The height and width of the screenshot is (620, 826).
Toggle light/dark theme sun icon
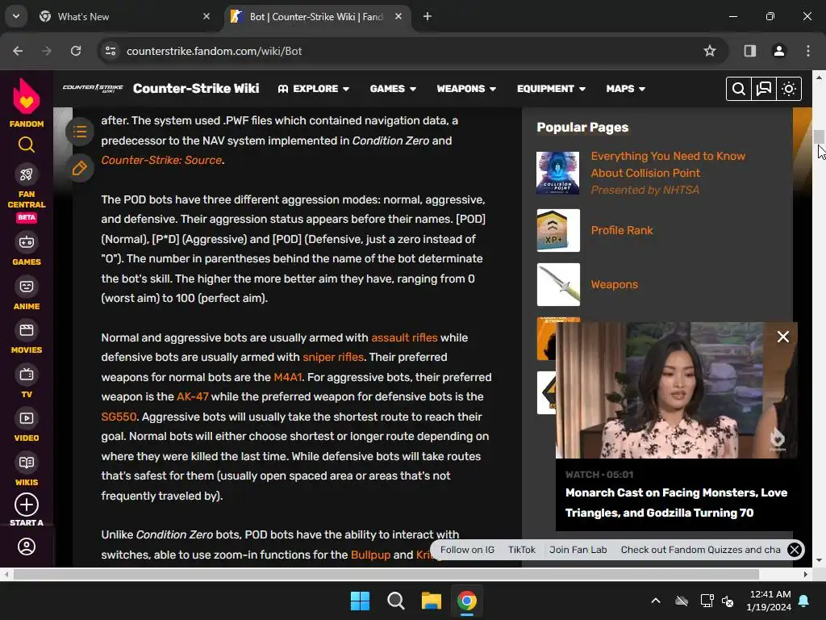[x=789, y=89]
